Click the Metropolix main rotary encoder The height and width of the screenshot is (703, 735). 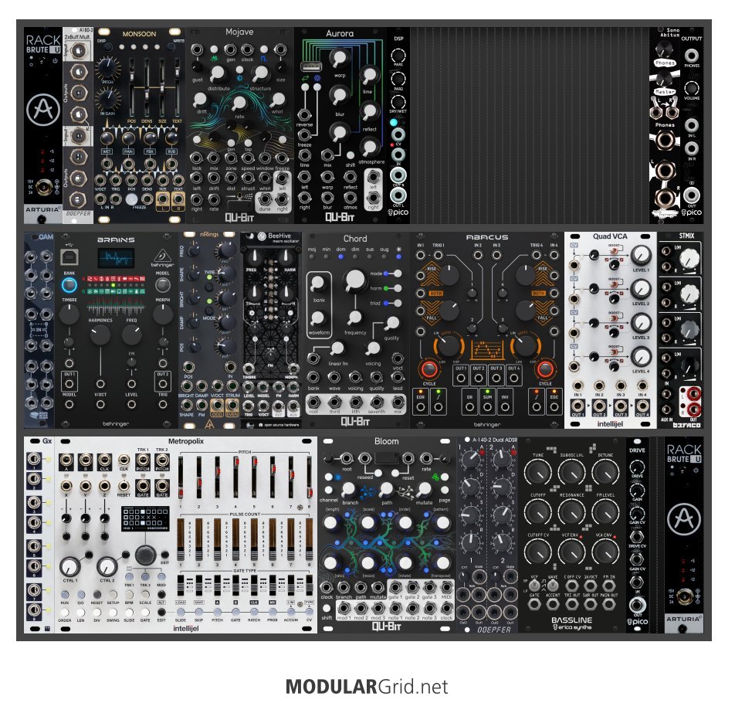click(x=146, y=555)
